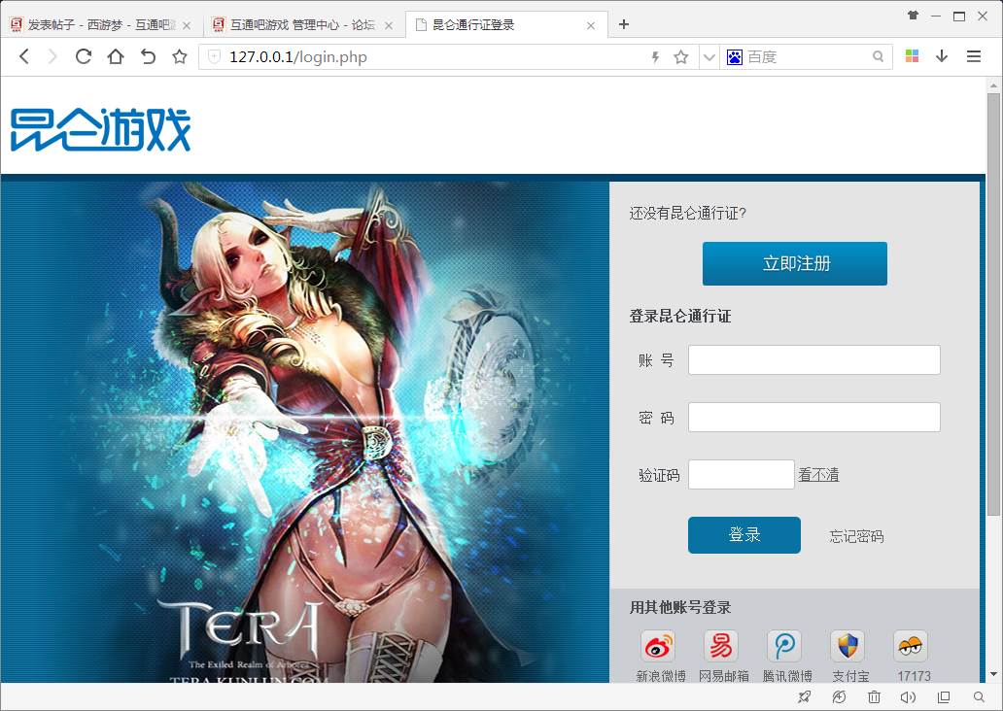Image resolution: width=1003 pixels, height=711 pixels.
Task: Click the scrollbar up arrow
Action: pos(993,85)
